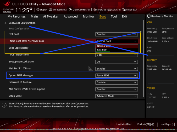Click Resize BAR label
Viewport: 177px width, 132px height.
point(131,10)
